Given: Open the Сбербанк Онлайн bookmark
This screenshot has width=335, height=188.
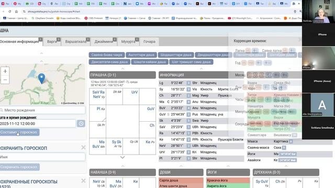Looking at the screenshot, I should tap(42, 18).
